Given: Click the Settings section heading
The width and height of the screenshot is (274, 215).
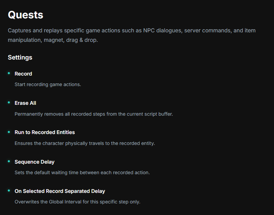Looking at the screenshot, I should coord(20,57).
